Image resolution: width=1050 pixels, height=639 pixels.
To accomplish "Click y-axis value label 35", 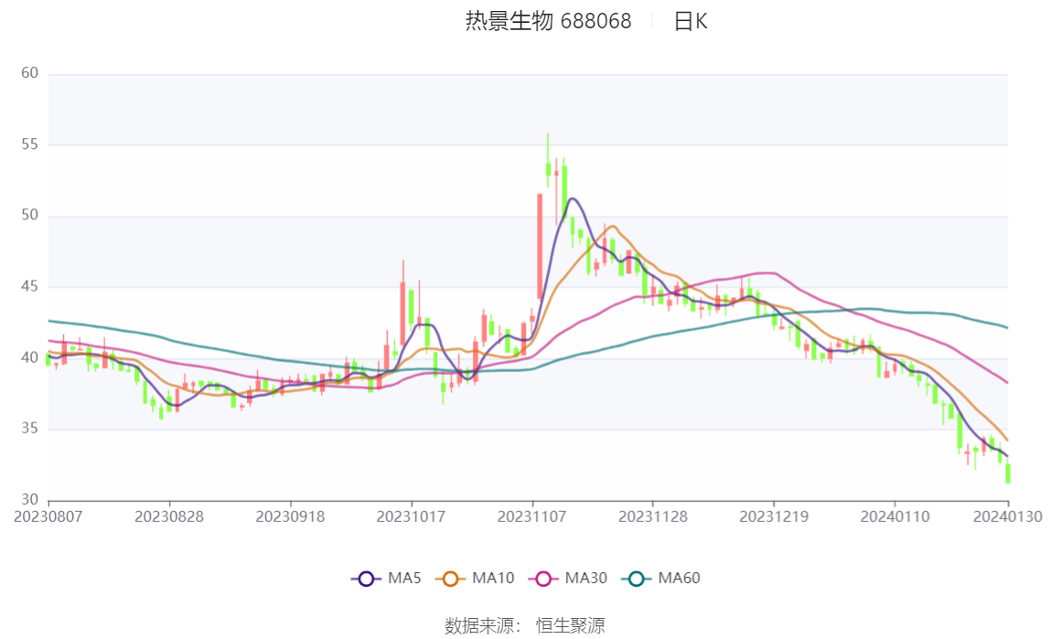I will (x=29, y=428).
